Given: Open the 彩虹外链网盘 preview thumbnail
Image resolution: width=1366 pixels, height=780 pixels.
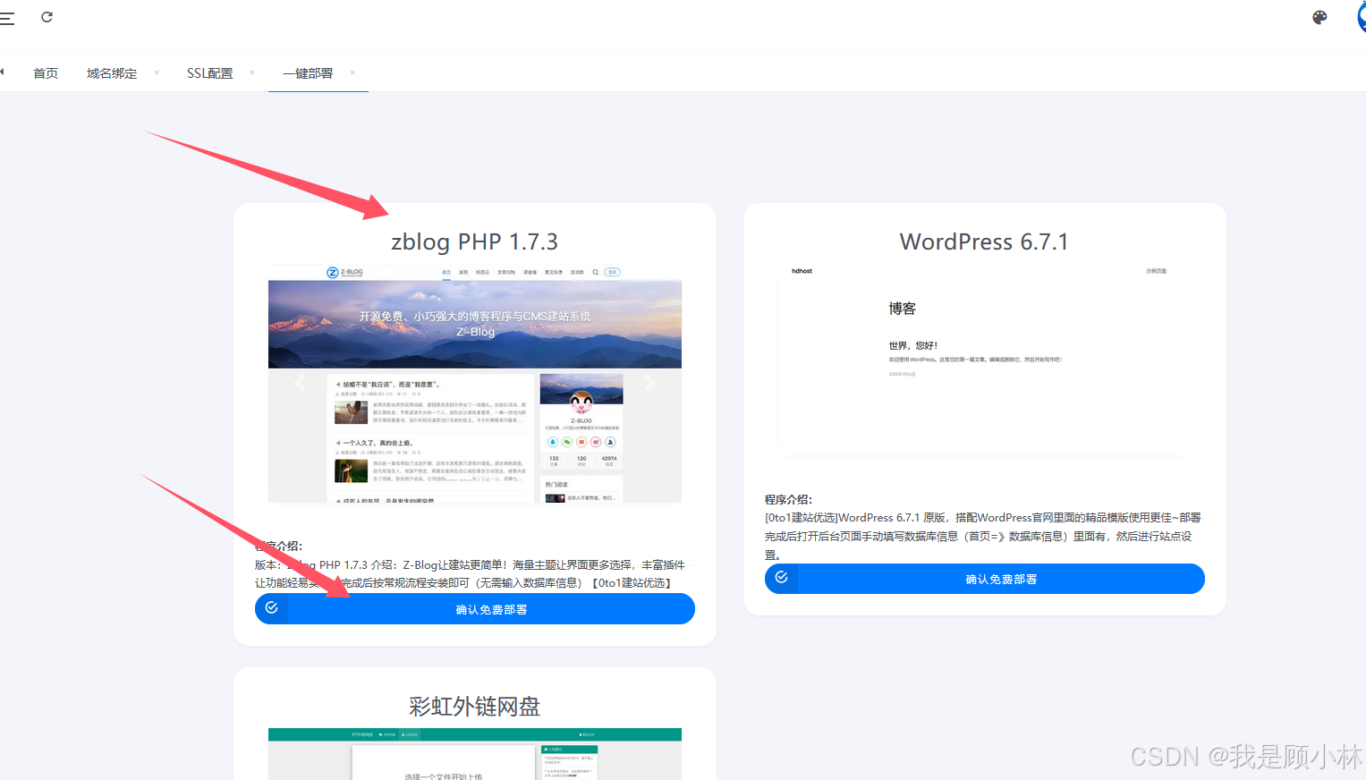Looking at the screenshot, I should point(475,754).
